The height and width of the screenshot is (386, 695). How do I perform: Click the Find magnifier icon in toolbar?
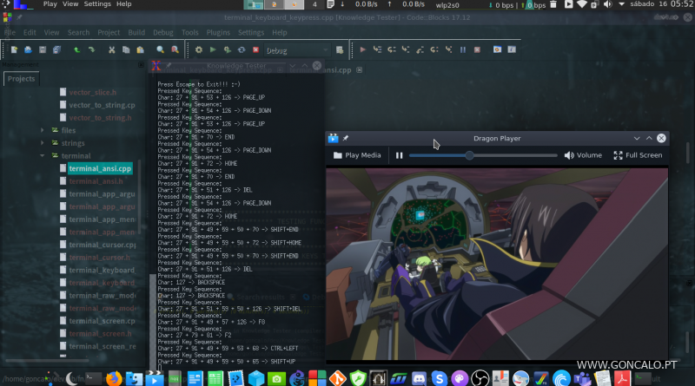click(x=160, y=50)
